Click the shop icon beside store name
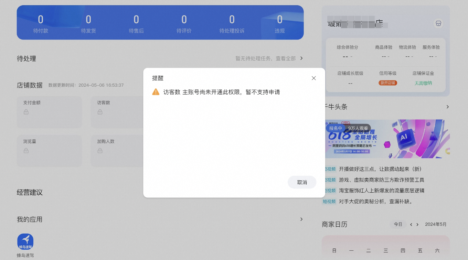 point(438,23)
